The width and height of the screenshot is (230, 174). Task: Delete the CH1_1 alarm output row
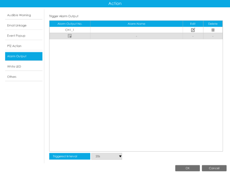213,30
